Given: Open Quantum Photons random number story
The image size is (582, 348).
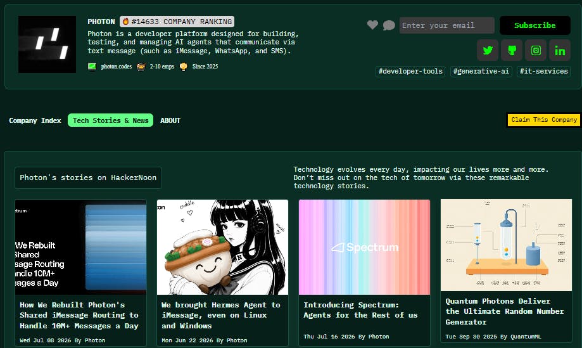Looking at the screenshot, I should (505, 311).
